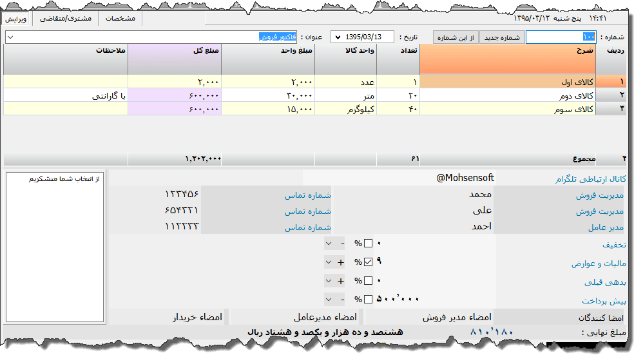This screenshot has width=634, height=355.
Task: Uncheck percent checkbox for مالیات و عوارض
Action: 369,262
